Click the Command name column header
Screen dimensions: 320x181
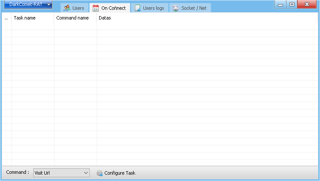(75, 18)
